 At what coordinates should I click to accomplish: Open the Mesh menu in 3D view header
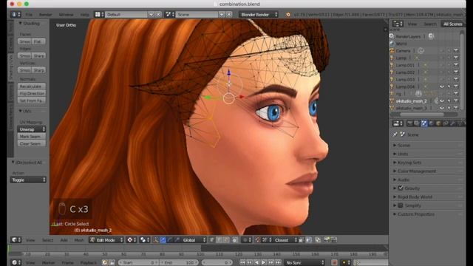(79, 239)
